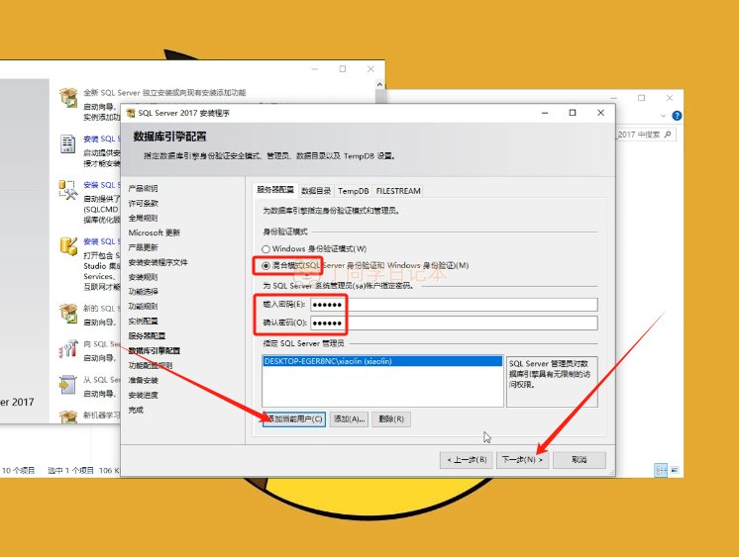Open the FILESTREAM tab
The height and width of the screenshot is (557, 739).
click(398, 191)
